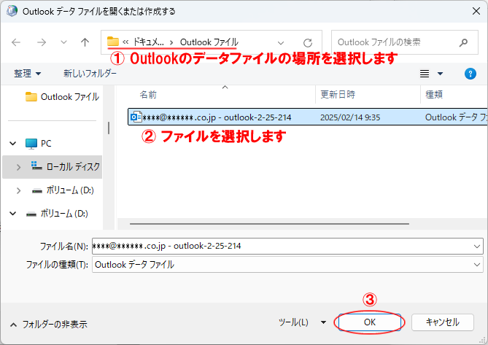488x345 pixels.
Task: Click the Outlook データ type cell
Action: coord(456,117)
